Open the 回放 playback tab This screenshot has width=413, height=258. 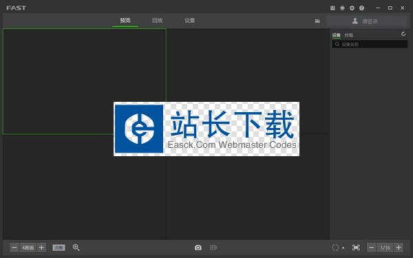pos(157,21)
